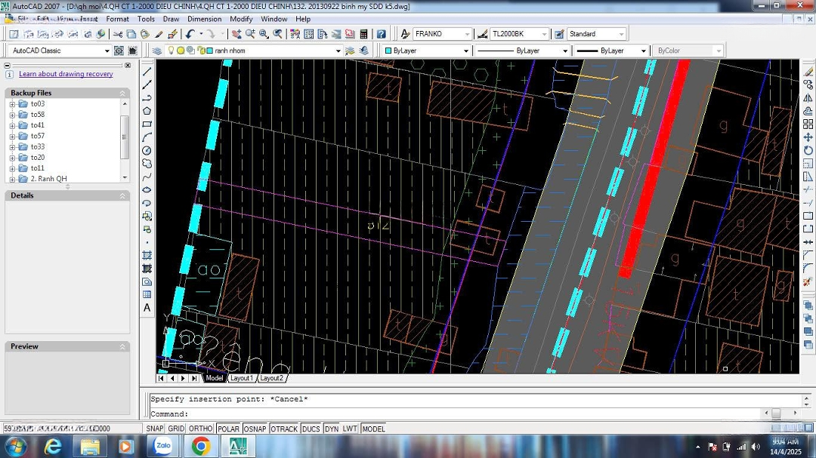
Task: Open Zalo from the taskbar
Action: (163, 446)
